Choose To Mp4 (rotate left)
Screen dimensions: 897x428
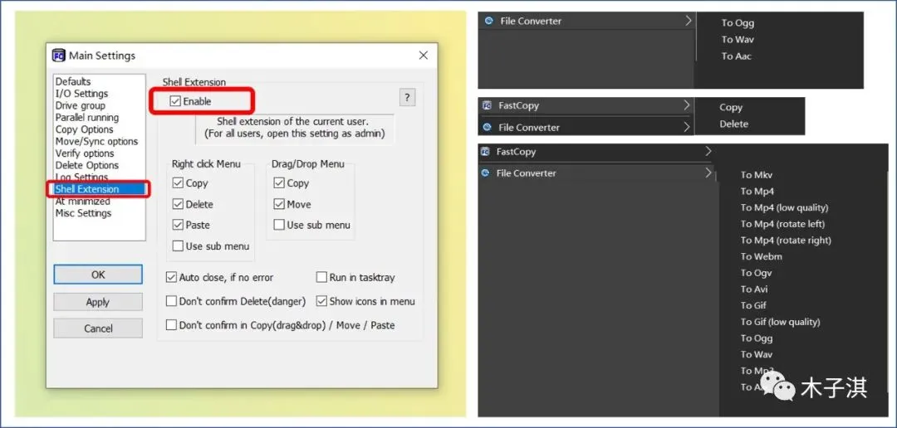[x=782, y=224]
